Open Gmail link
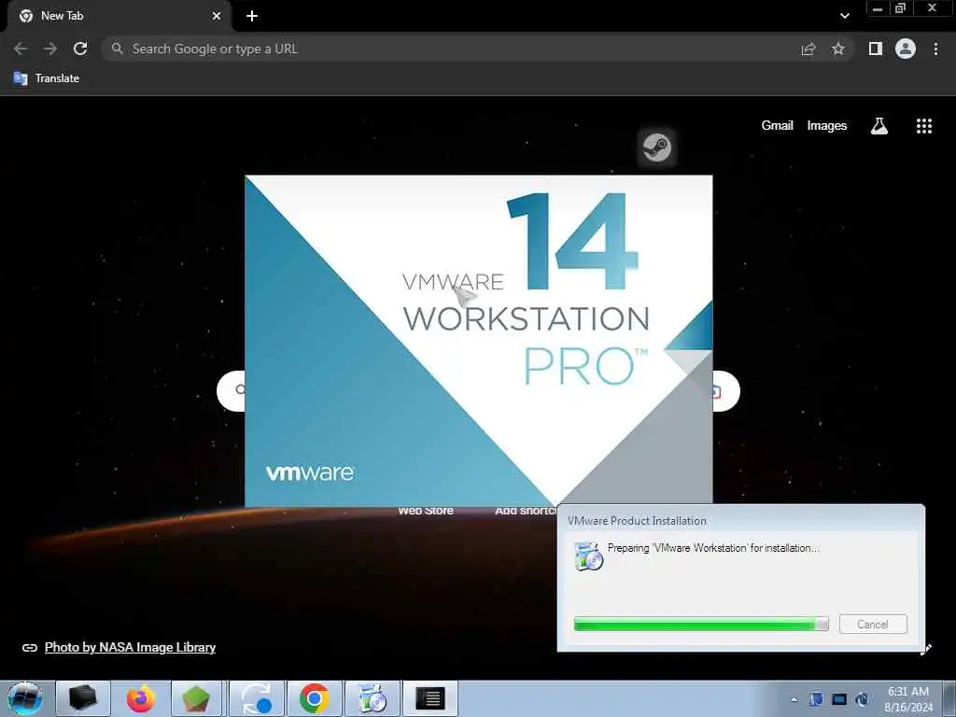The height and width of the screenshot is (717, 956). click(x=778, y=126)
